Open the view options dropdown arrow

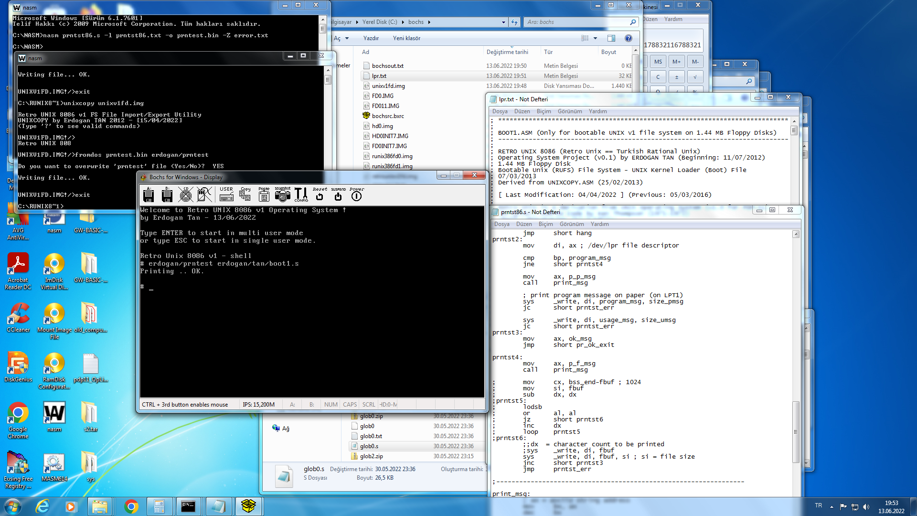(595, 38)
